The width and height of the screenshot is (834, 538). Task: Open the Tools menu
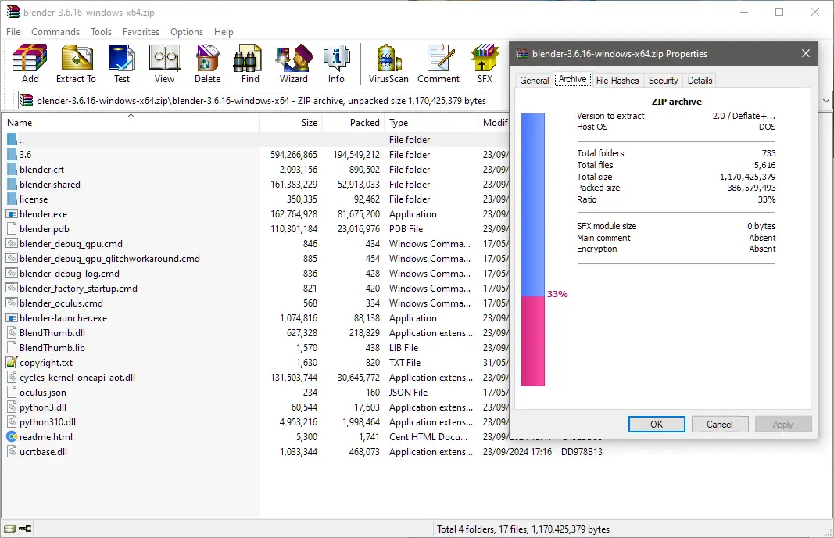pos(101,32)
